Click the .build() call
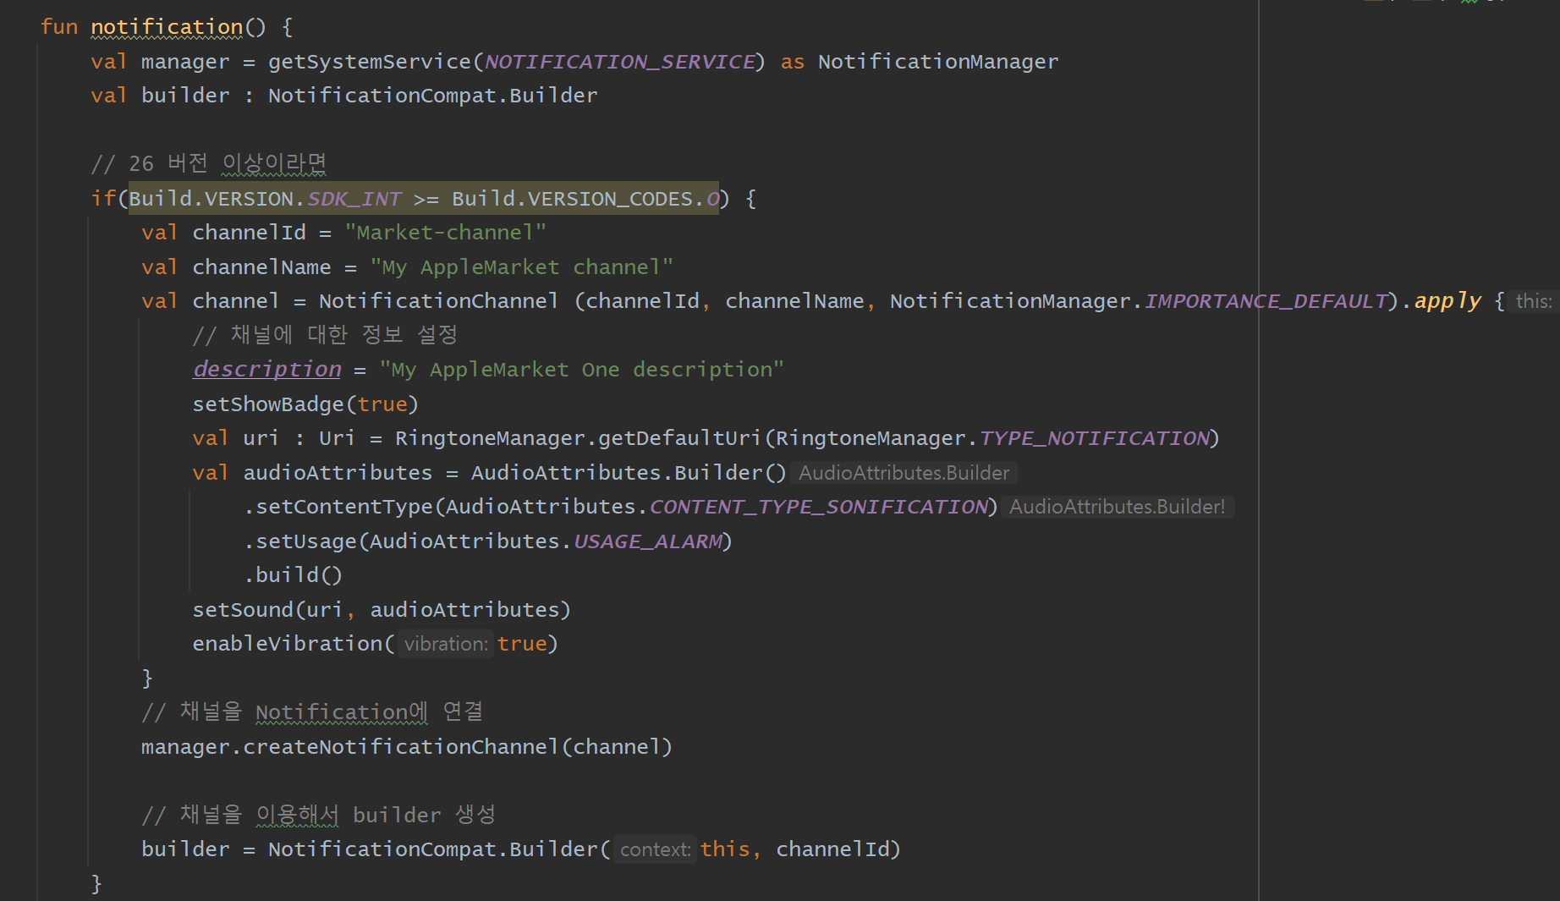 (293, 575)
